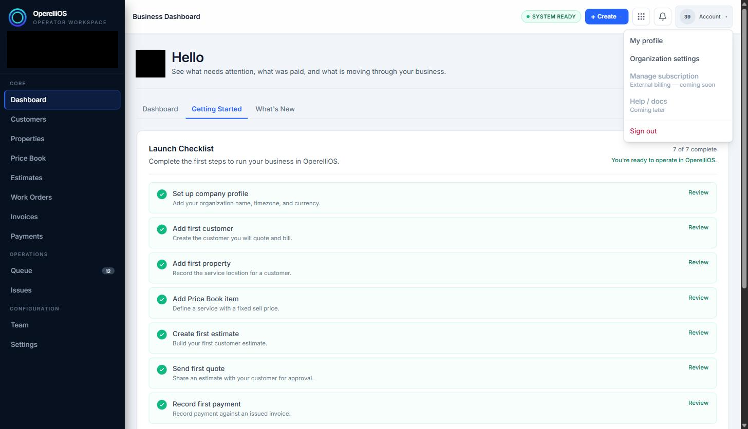The image size is (748, 429).
Task: Click the green check beside Set up company profile
Action: 162,194
